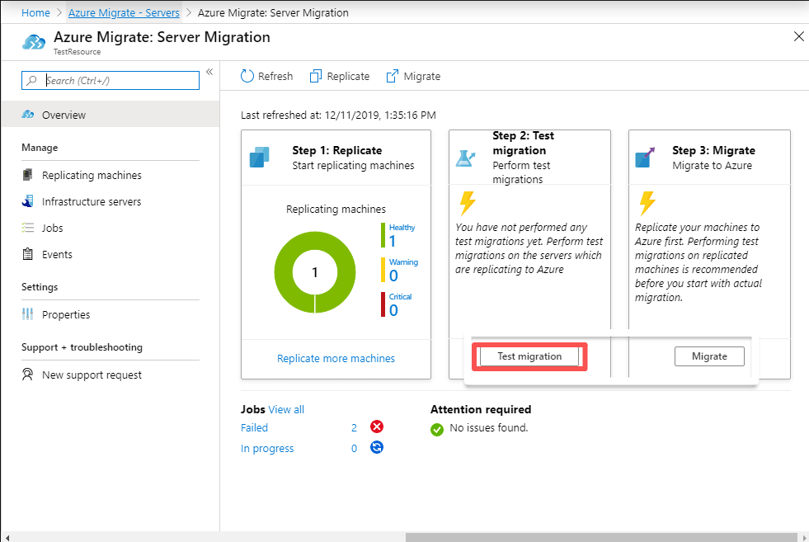Go to Azure Migrate - Servers breadcrumb
The height and width of the screenshot is (542, 809).
pos(124,12)
